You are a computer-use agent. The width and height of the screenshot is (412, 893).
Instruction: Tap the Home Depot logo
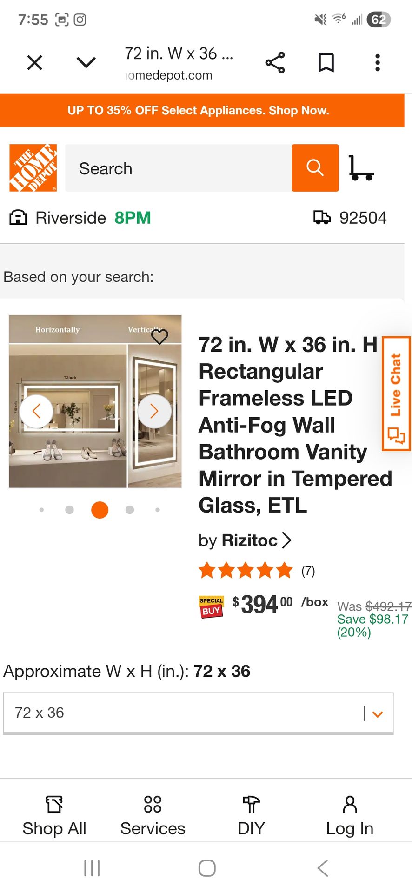[x=33, y=168]
